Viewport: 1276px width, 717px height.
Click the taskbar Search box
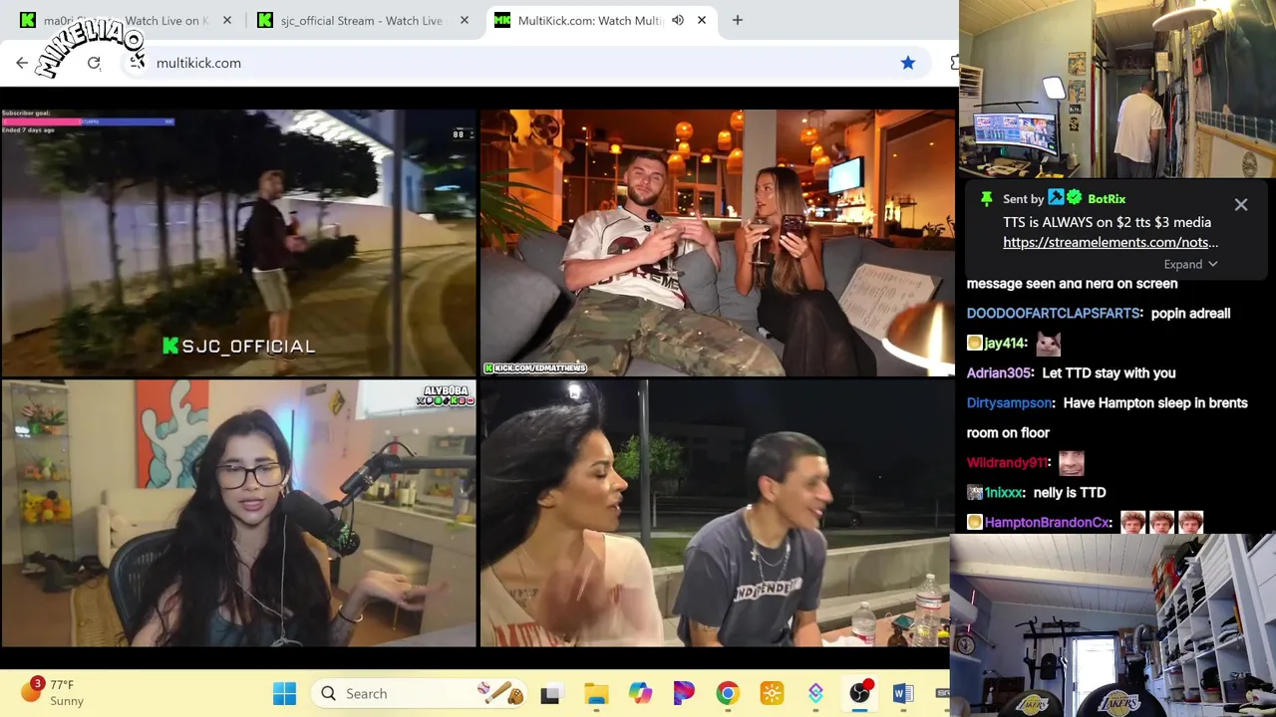pyautogui.click(x=421, y=693)
